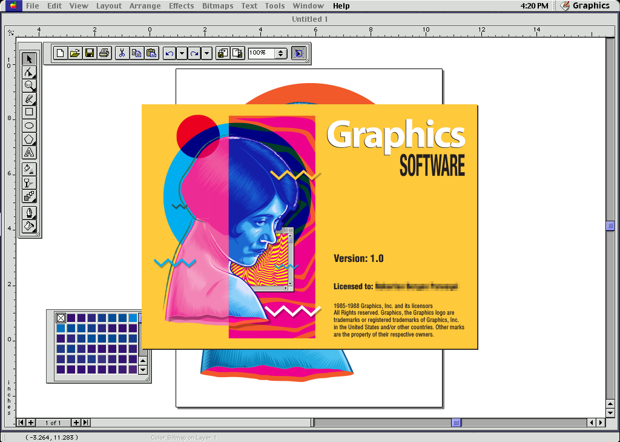
Task: Open the Bitmaps menu
Action: click(217, 5)
